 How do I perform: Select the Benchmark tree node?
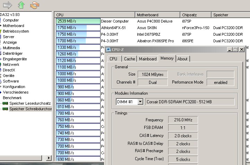point(12,98)
